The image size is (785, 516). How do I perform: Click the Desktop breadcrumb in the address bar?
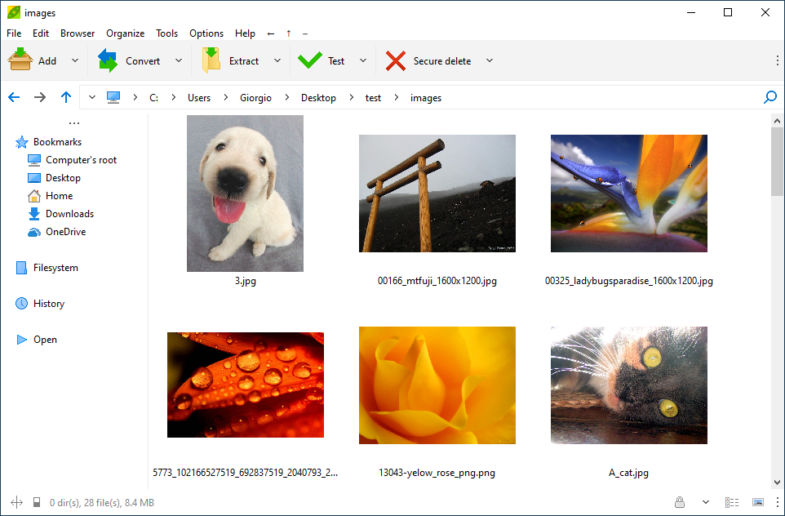pos(318,97)
